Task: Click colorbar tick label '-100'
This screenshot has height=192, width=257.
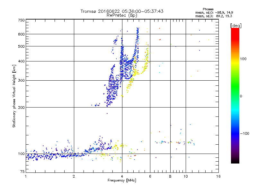Action: pos(244,133)
